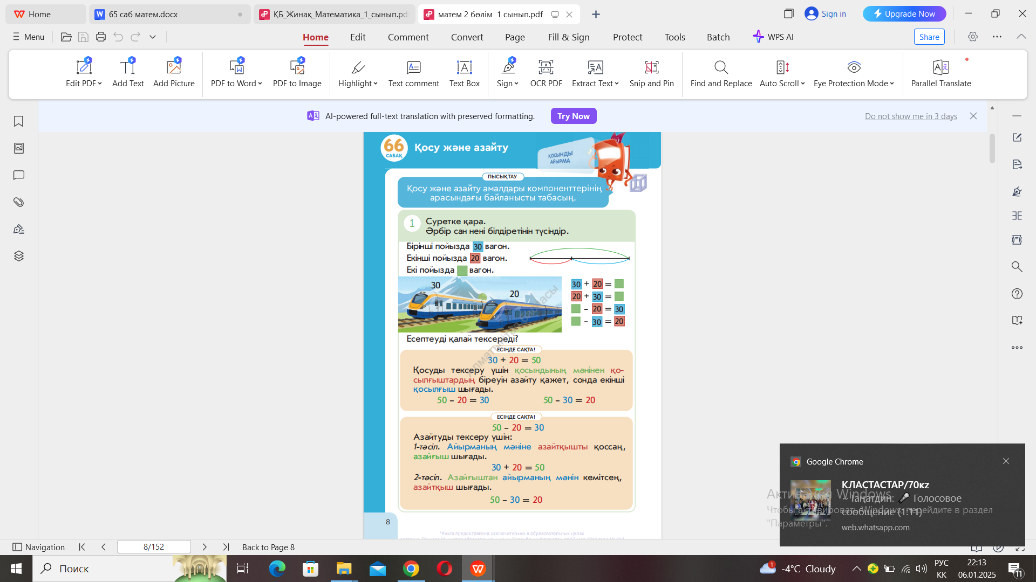Screen dimensions: 1036x582
Task: Click Do not show me in 3 days link
Action: pos(911,116)
